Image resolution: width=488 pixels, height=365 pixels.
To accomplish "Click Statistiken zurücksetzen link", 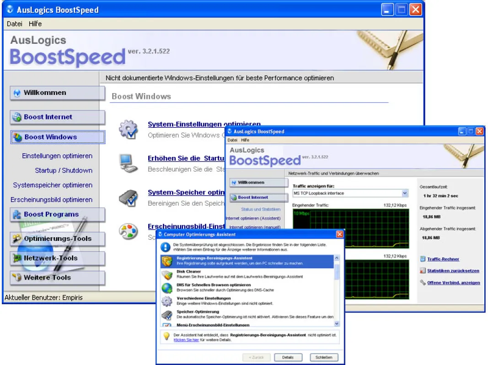I will [453, 271].
